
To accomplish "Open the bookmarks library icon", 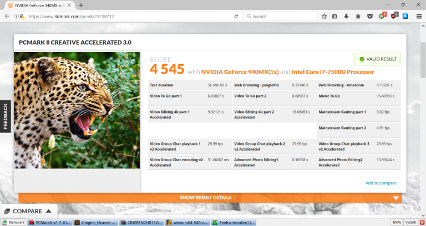I will click(x=336, y=17).
